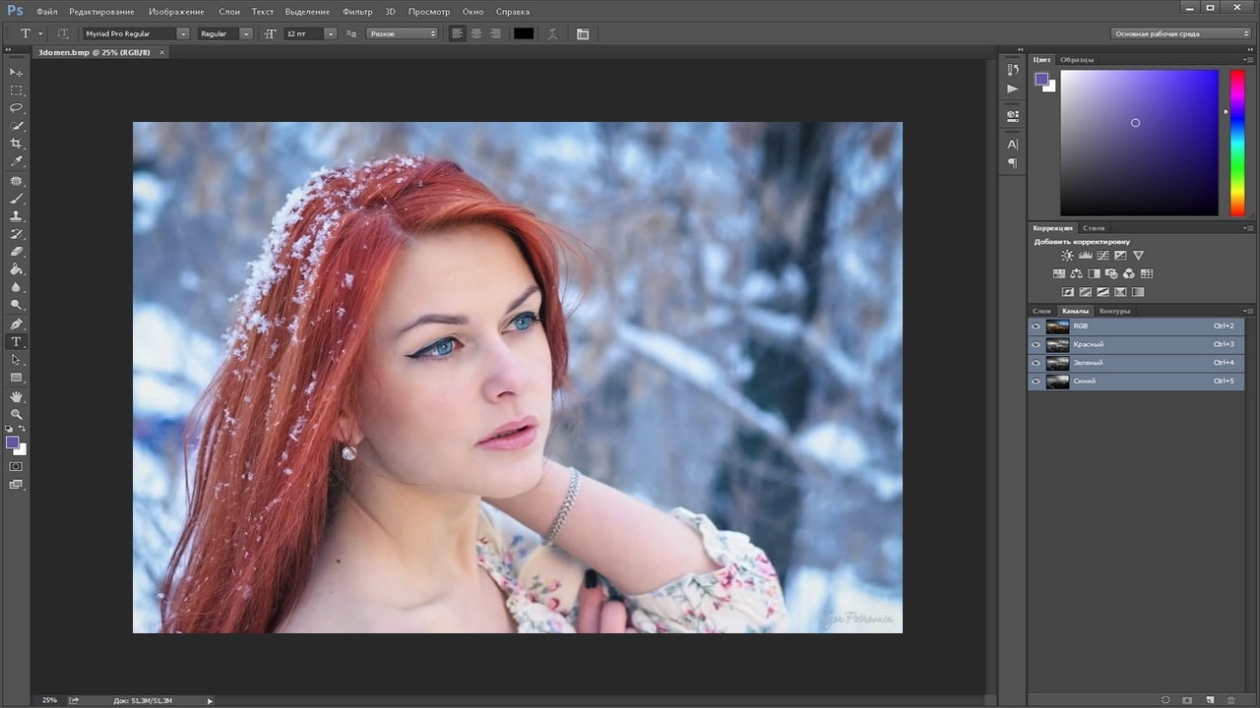
Task: Select the Rectangle shape tool
Action: [16, 378]
